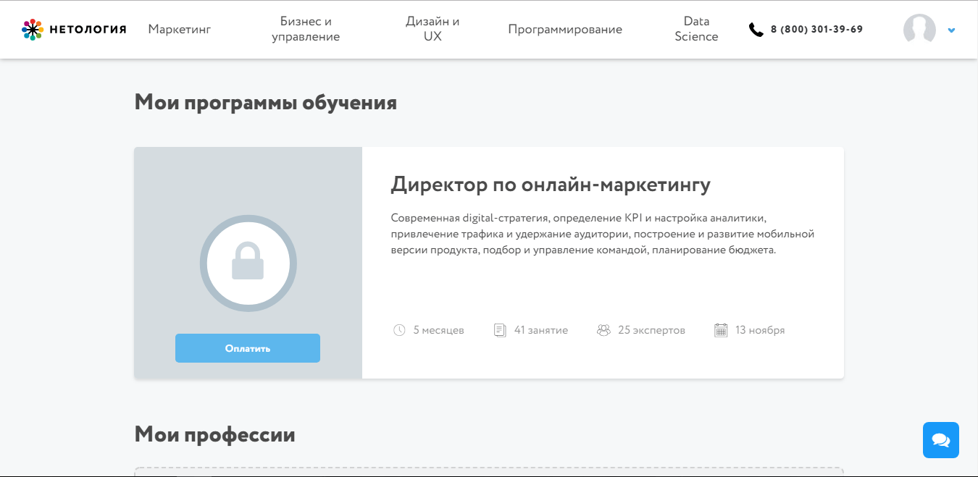Screen dimensions: 978x477
Task: Click the course description paragraph text
Action: [603, 233]
